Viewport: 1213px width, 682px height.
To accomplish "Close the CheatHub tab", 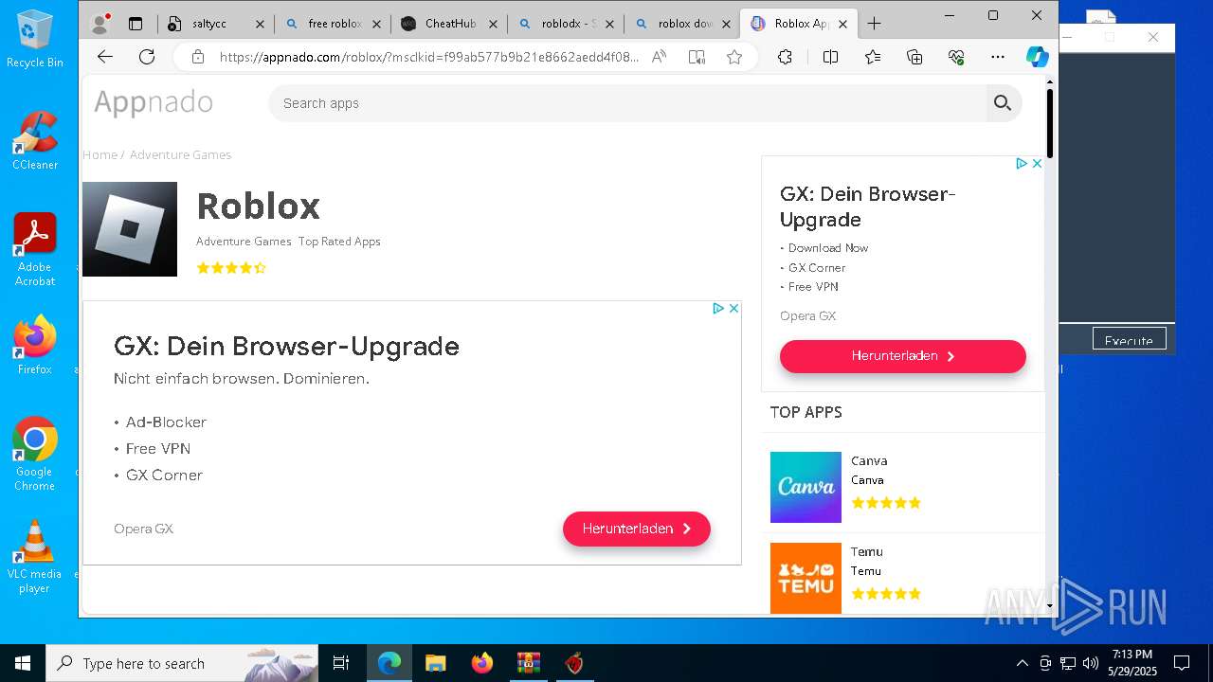I will pyautogui.click(x=493, y=24).
